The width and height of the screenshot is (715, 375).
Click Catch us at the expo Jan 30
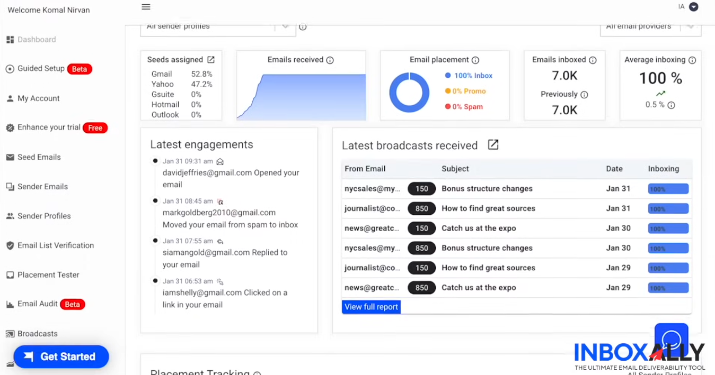tap(479, 228)
